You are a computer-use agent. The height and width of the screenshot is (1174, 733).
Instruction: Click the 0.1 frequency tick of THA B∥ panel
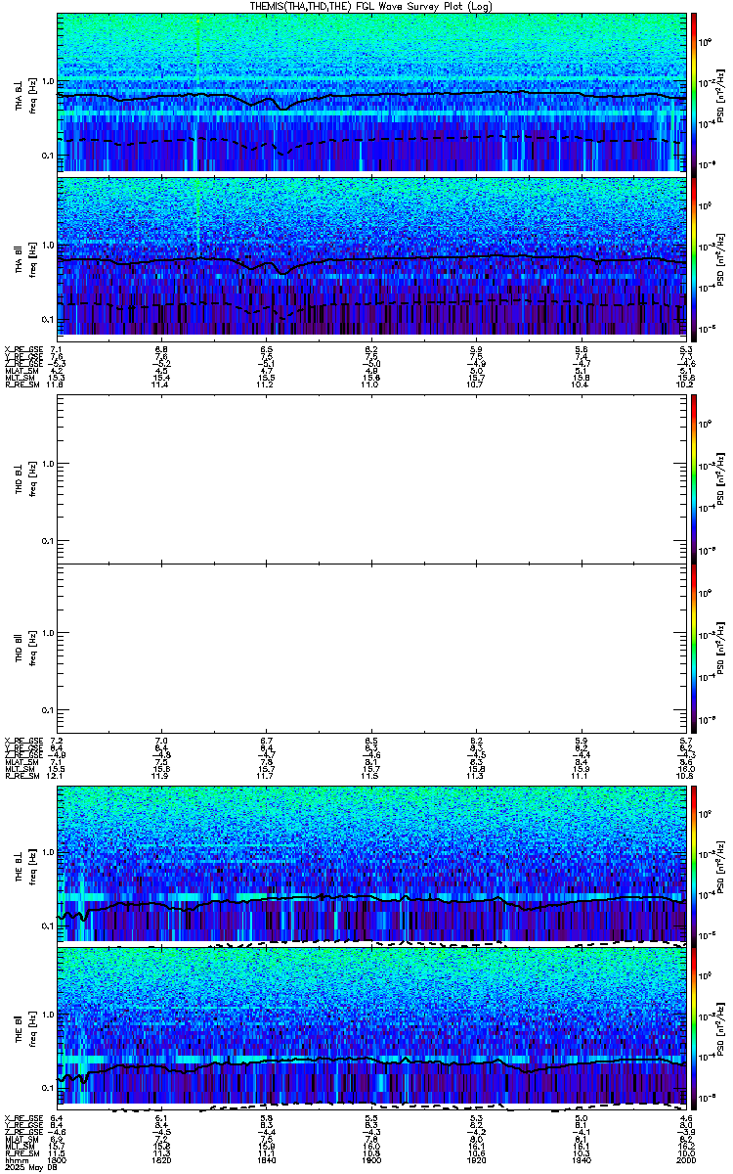[x=47, y=320]
